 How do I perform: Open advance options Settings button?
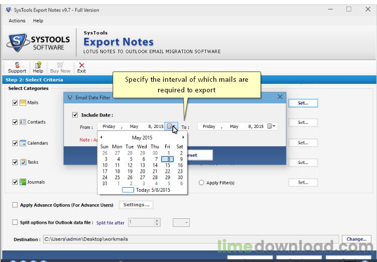tap(137, 205)
